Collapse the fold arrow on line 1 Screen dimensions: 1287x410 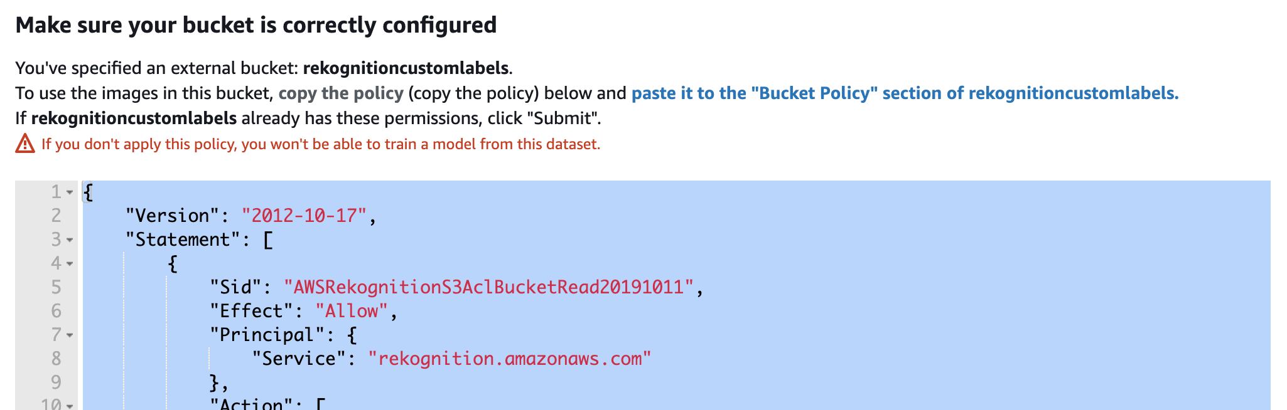[x=70, y=192]
